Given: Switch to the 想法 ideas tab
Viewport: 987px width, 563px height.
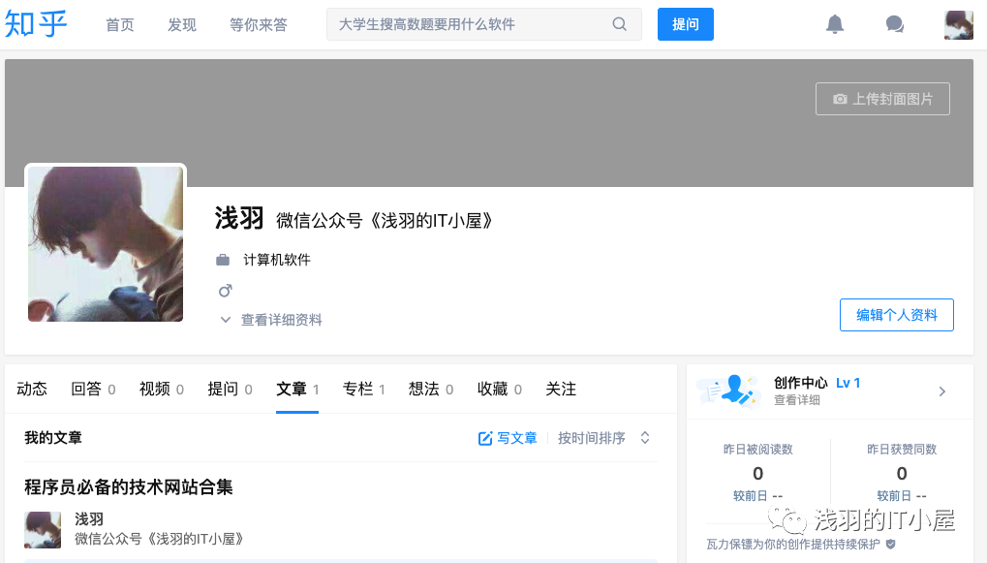Looking at the screenshot, I should [x=431, y=390].
